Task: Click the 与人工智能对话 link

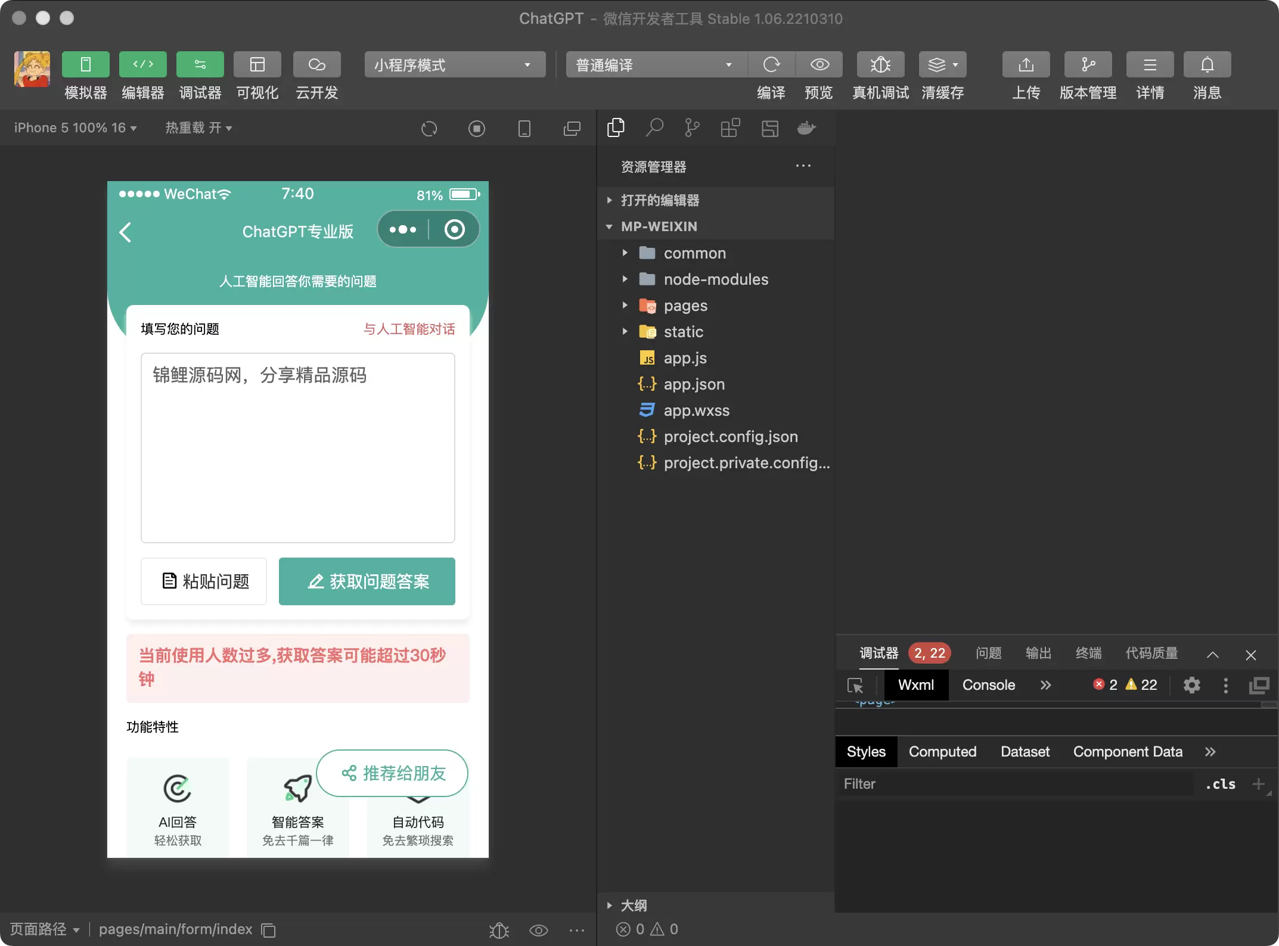Action: click(409, 329)
